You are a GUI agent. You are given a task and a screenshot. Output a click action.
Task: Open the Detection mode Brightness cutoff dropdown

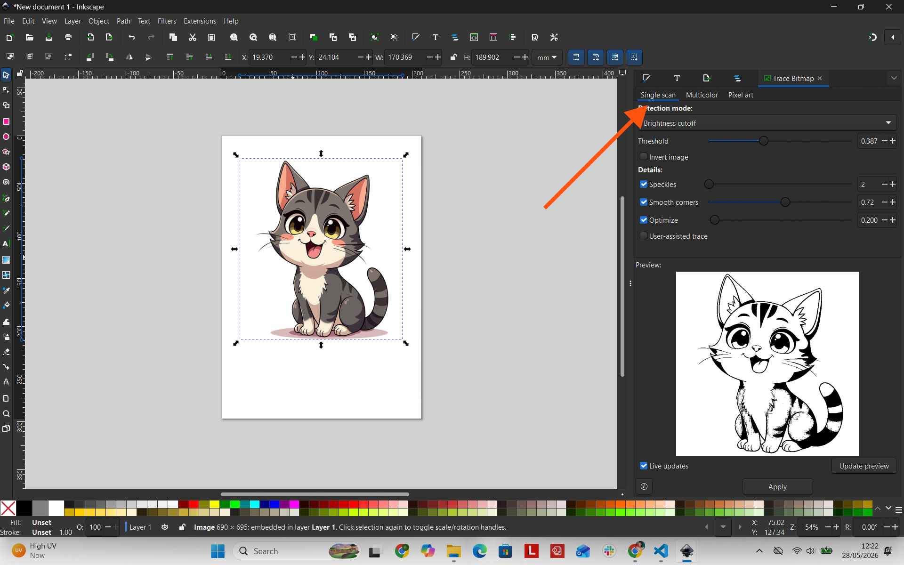coord(767,123)
